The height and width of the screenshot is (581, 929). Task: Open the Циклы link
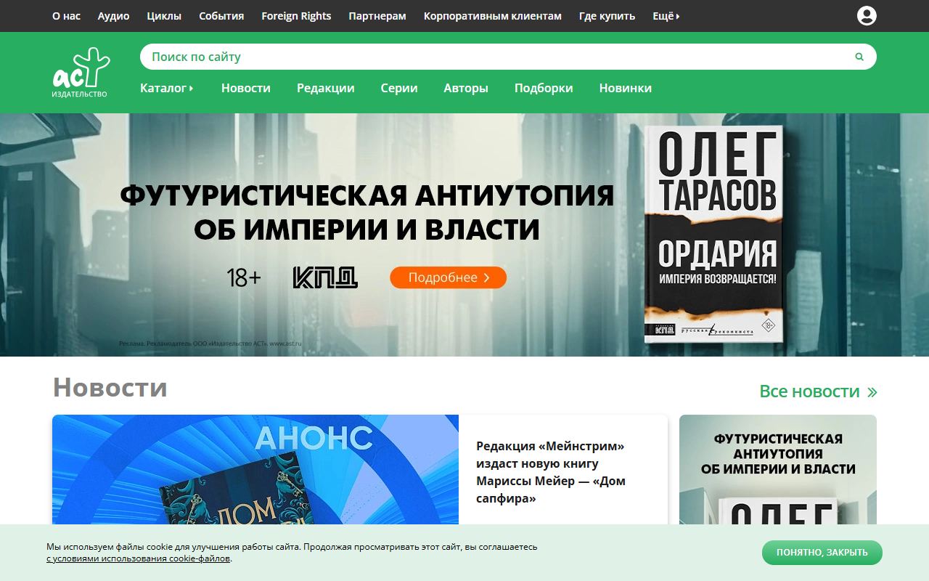(164, 16)
